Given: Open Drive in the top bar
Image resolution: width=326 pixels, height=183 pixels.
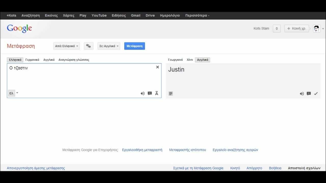Looking at the screenshot, I should [x=150, y=16].
